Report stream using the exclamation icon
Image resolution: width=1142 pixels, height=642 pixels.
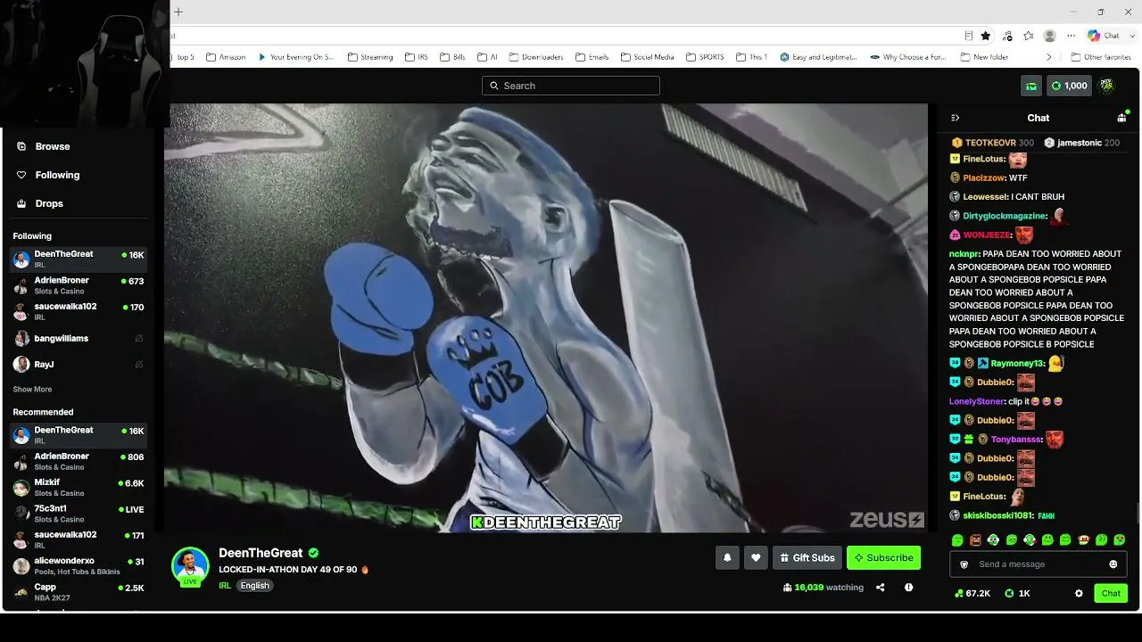tap(908, 588)
